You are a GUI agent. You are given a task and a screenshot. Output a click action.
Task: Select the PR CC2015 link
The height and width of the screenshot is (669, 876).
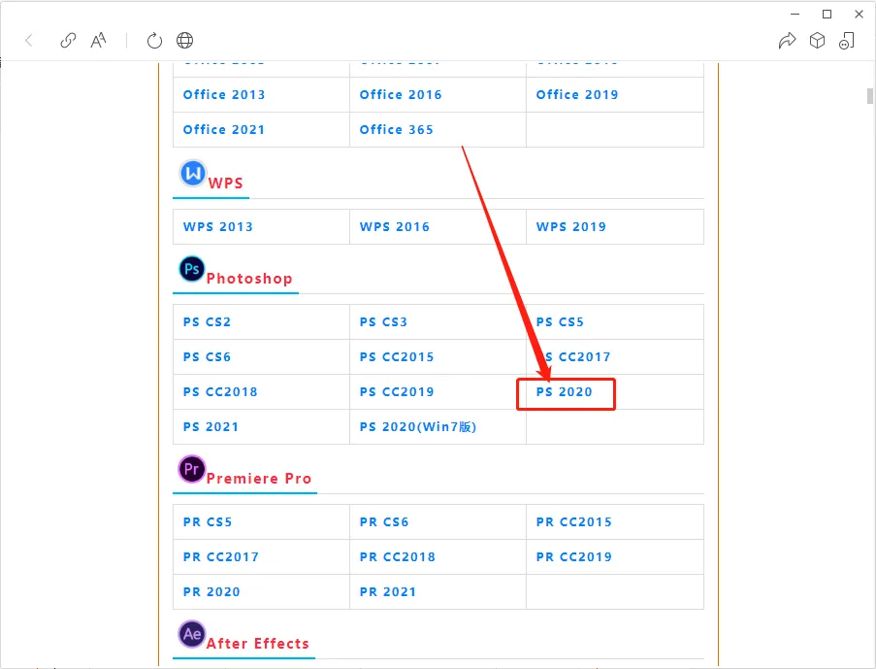tap(573, 521)
